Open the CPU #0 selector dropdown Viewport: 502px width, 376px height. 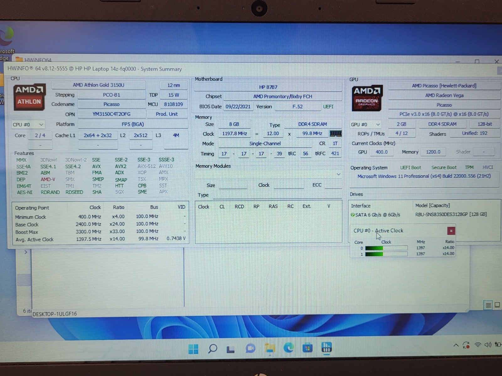coord(28,125)
